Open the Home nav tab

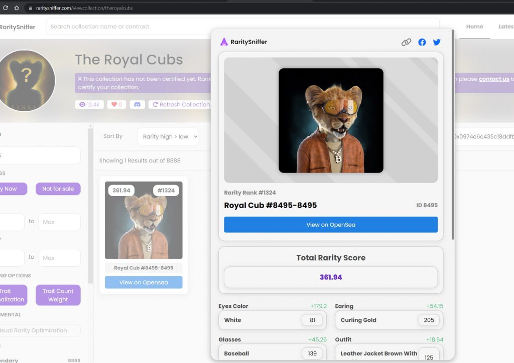pyautogui.click(x=475, y=27)
